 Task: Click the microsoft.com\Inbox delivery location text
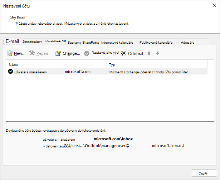[x=113, y=139]
